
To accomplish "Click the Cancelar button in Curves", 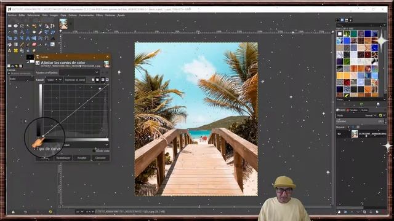I will [100, 158].
